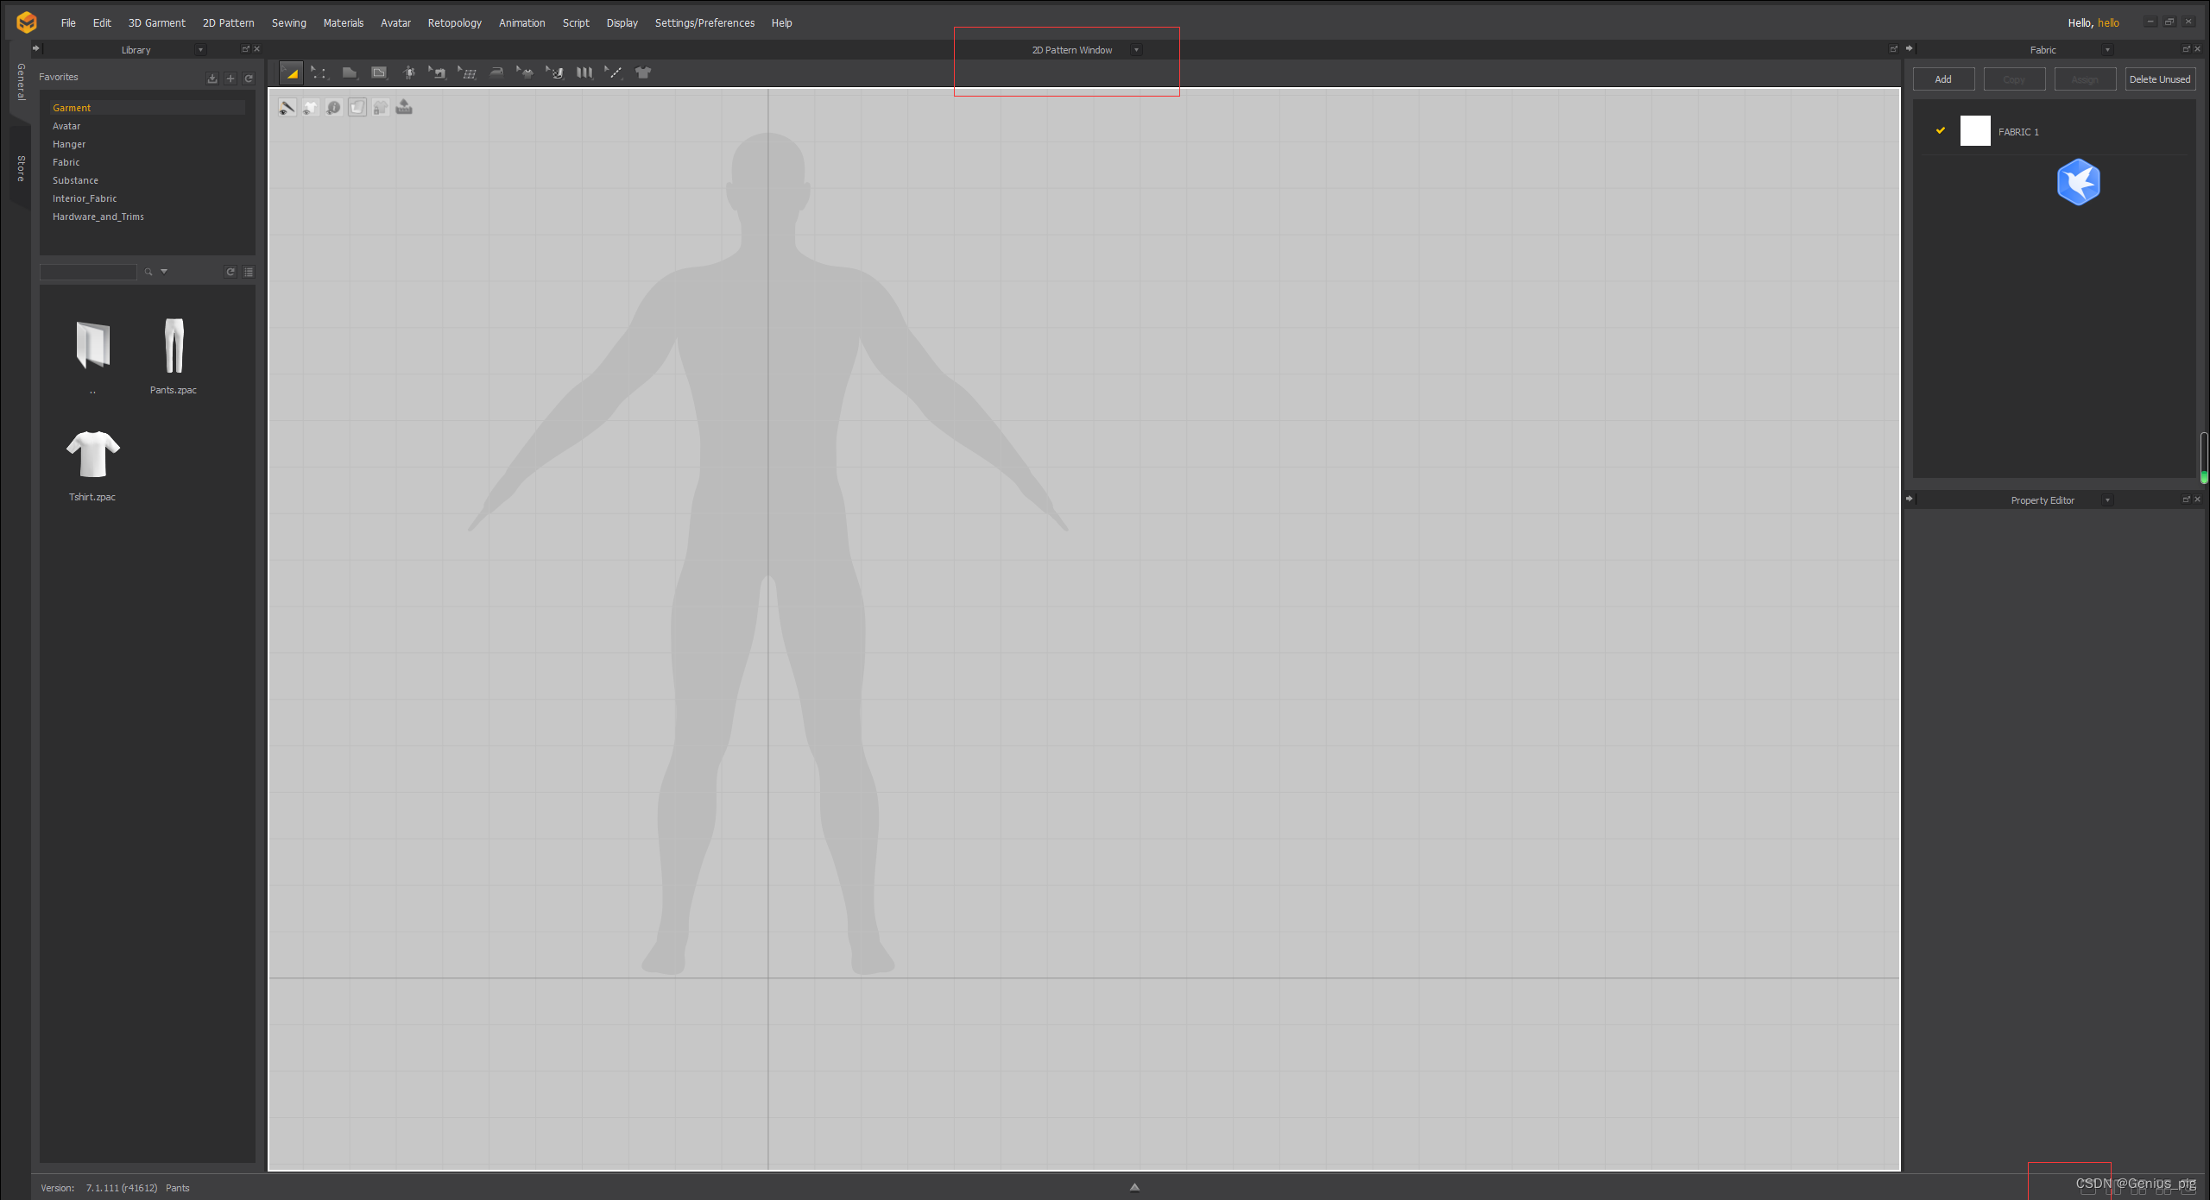The width and height of the screenshot is (2210, 1200).
Task: Undock the Library panel
Action: [245, 49]
